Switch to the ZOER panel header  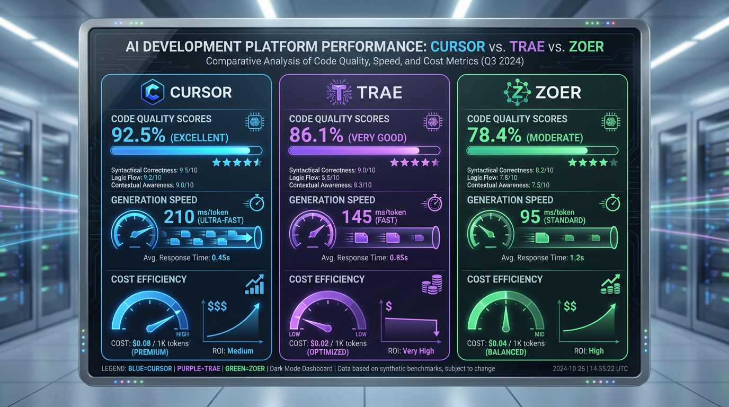pyautogui.click(x=557, y=91)
